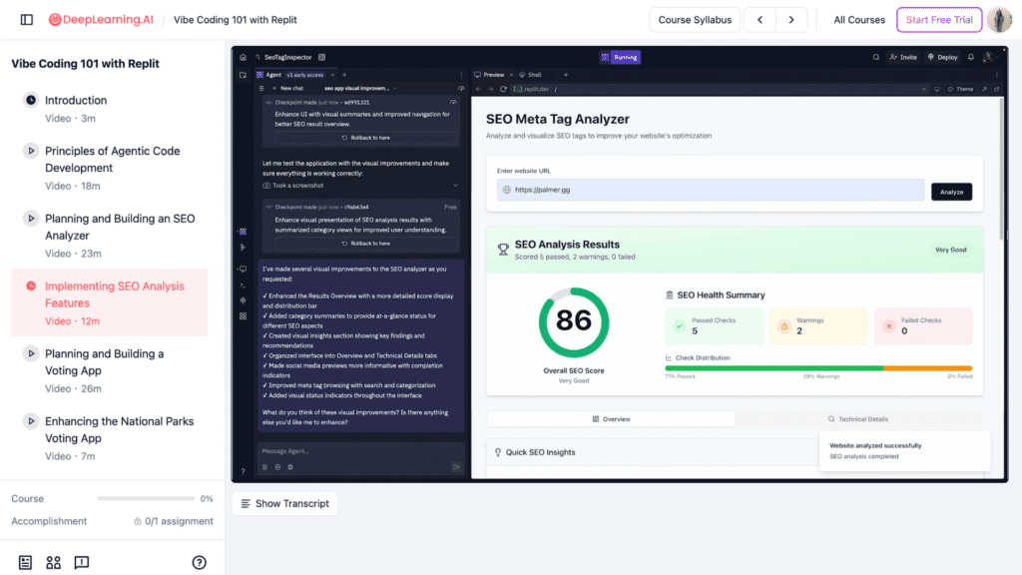
Task: Go to the next lesson arrow
Action: click(x=791, y=20)
